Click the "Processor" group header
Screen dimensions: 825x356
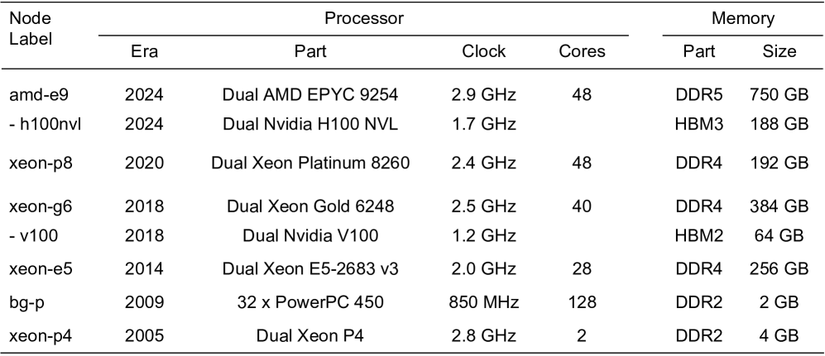363,17
